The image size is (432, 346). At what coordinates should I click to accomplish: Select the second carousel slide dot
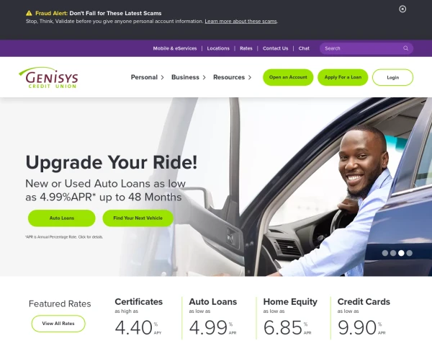[x=393, y=253]
